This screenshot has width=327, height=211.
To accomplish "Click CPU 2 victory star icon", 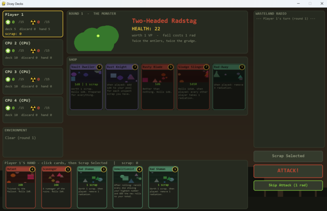I will (x=8, y=51).
